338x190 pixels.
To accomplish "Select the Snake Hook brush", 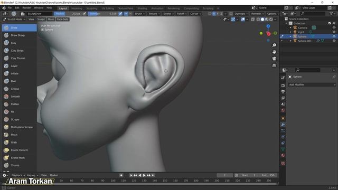I will coord(19,158).
